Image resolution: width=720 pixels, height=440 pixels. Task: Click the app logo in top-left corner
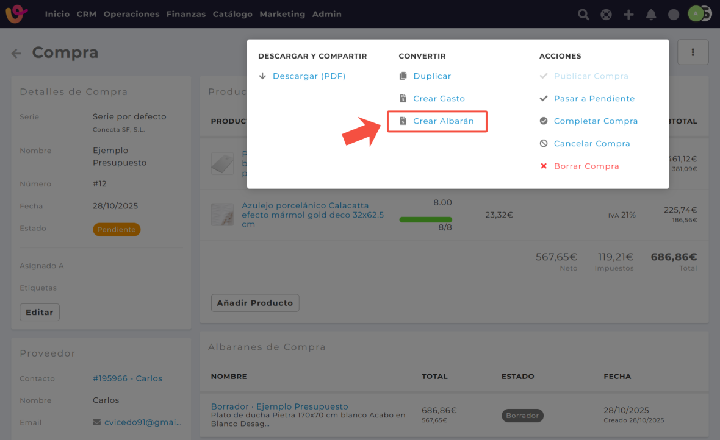[16, 13]
